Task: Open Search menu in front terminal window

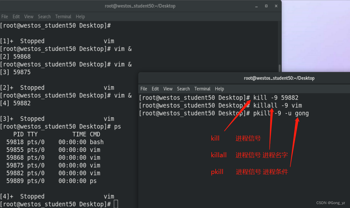Action: coord(183,89)
